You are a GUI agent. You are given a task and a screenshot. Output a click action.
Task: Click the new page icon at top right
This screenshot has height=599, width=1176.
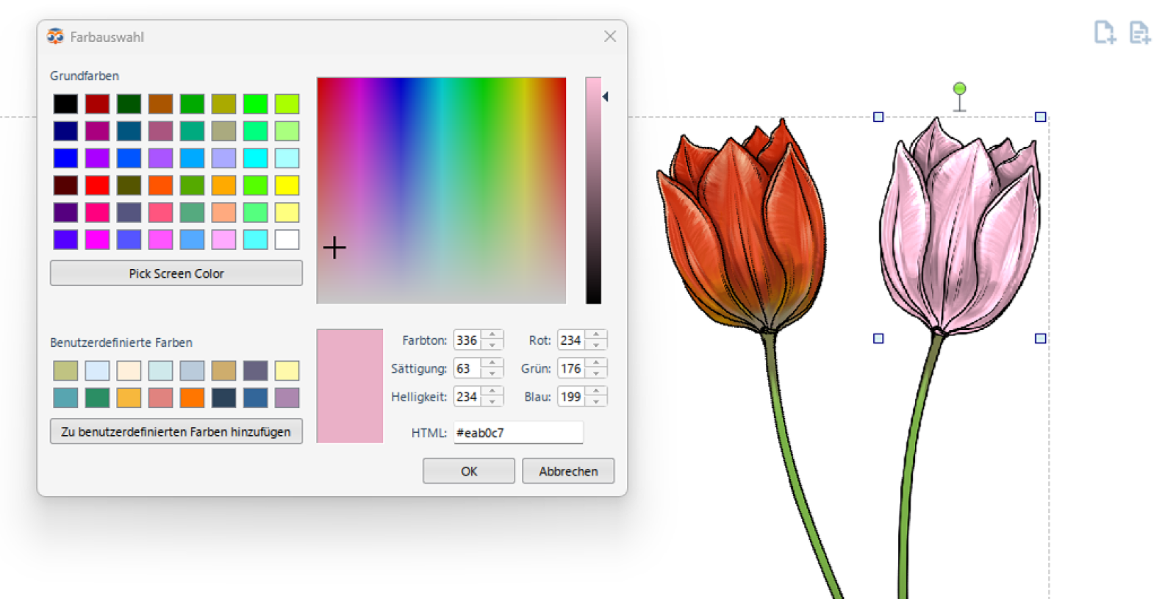1104,32
